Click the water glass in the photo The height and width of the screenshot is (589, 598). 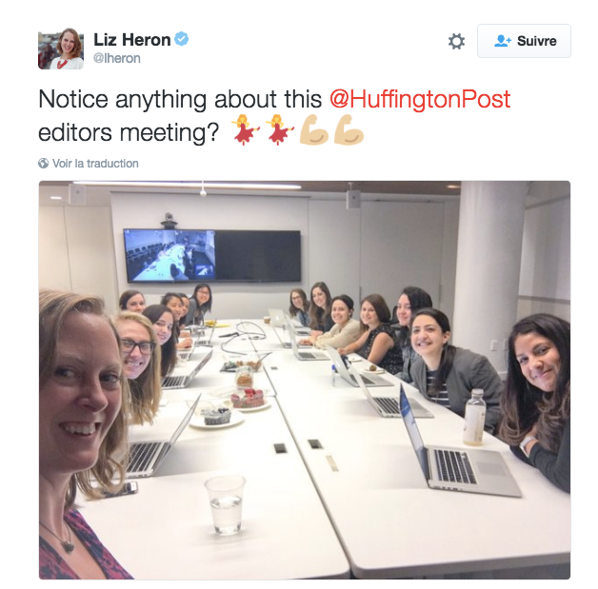click(225, 504)
